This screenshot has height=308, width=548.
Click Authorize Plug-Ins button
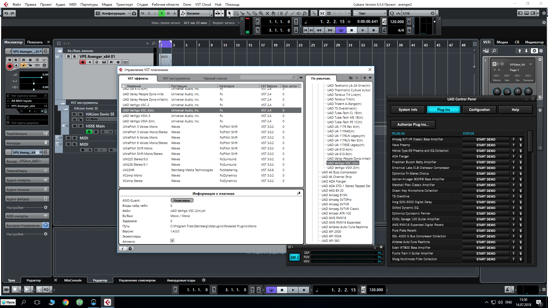[413, 125]
